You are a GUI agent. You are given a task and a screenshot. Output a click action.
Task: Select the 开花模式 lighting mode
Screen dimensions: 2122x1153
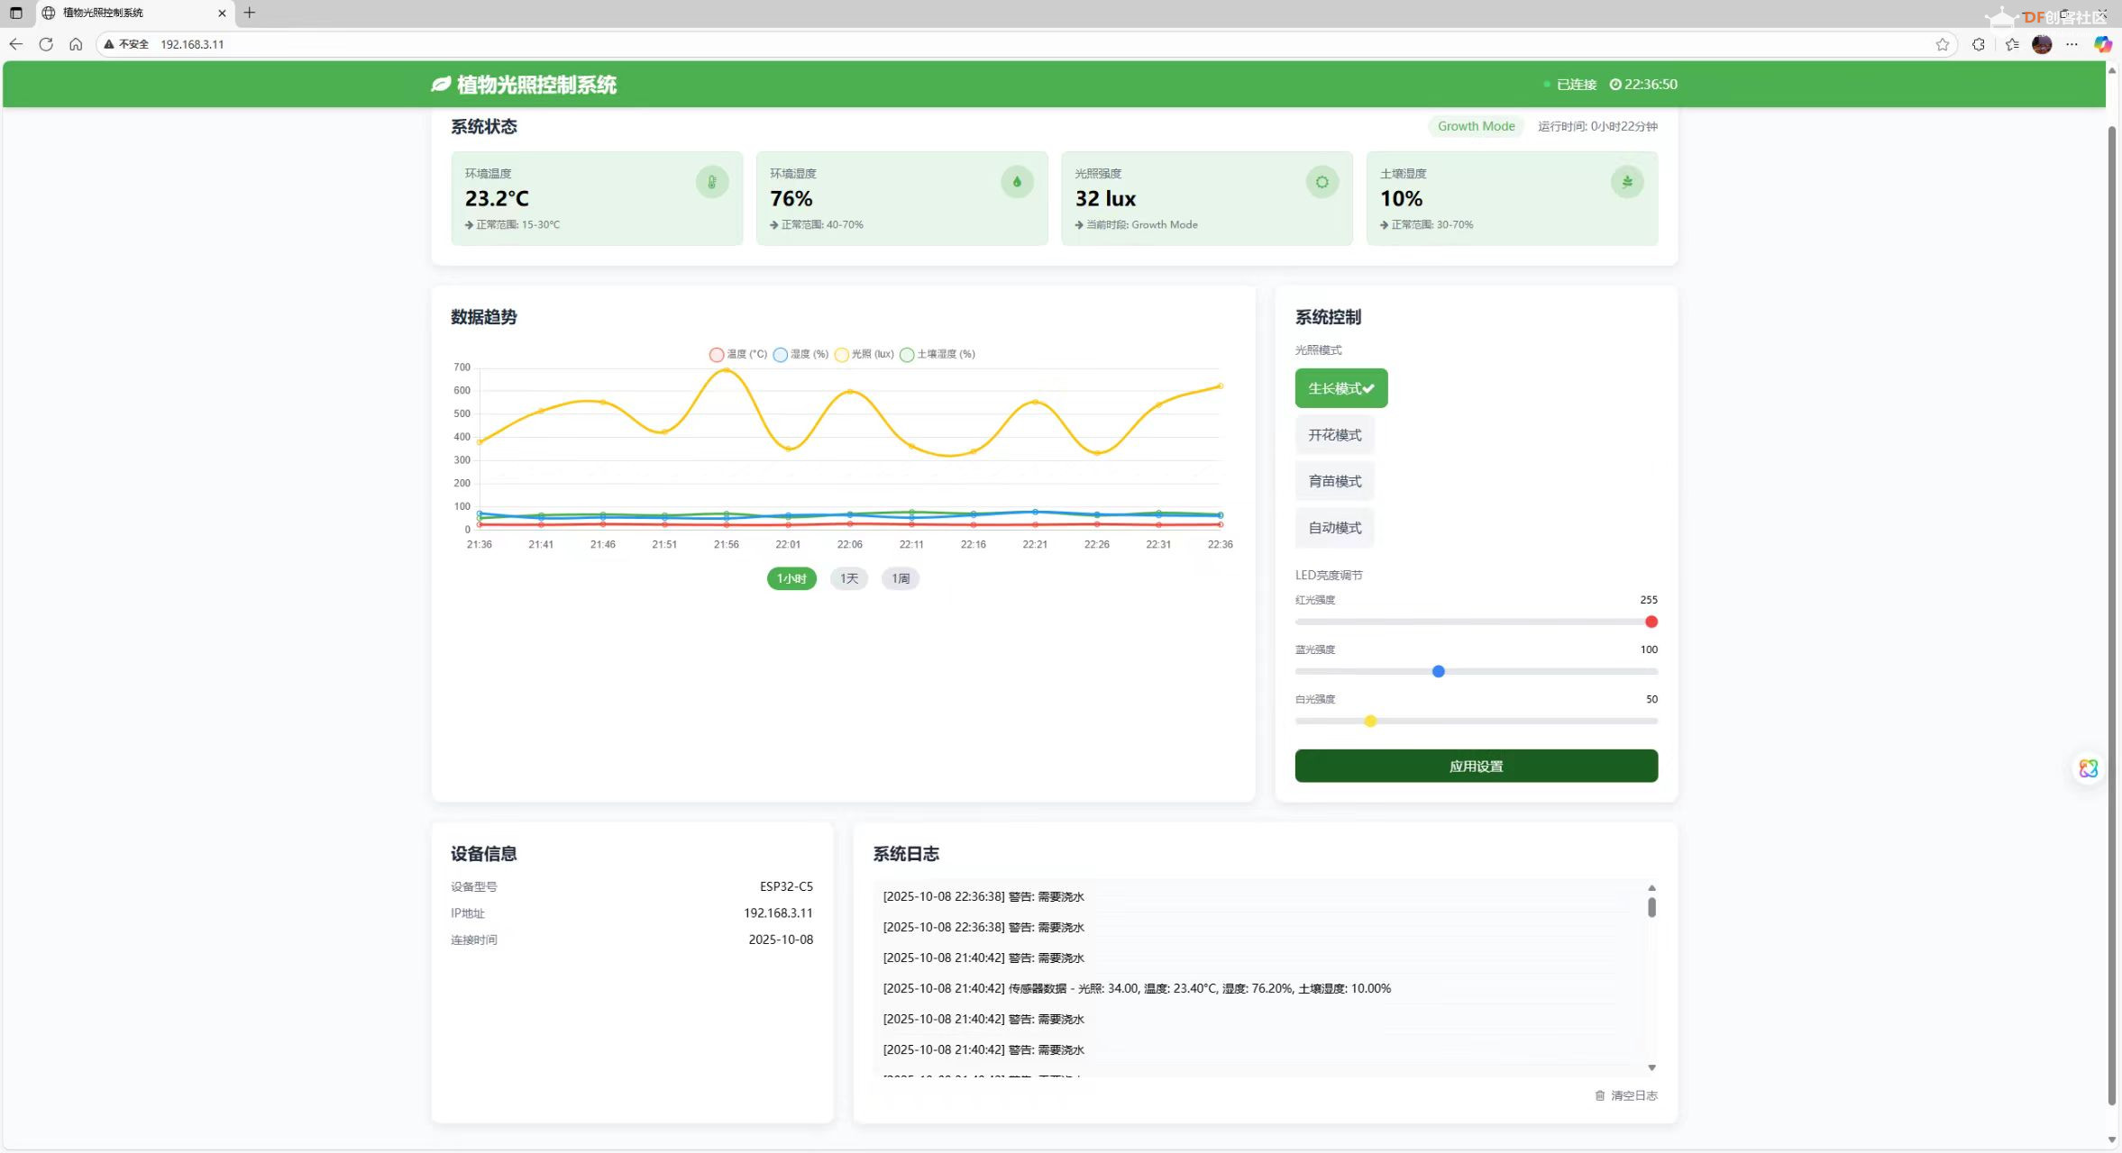click(1334, 435)
